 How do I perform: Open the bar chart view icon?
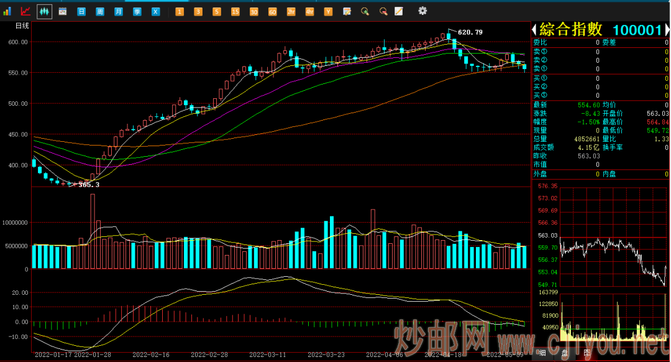coord(8,11)
